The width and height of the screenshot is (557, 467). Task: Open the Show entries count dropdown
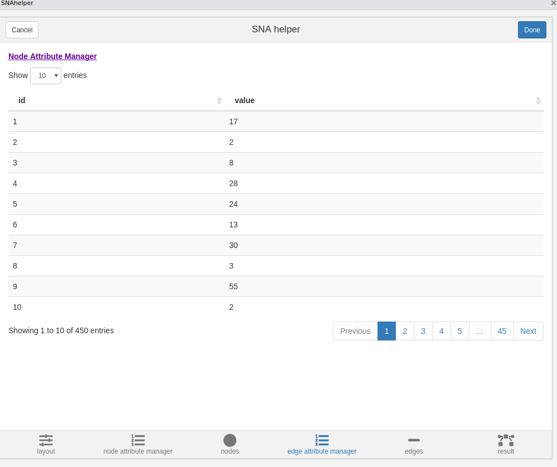point(46,76)
